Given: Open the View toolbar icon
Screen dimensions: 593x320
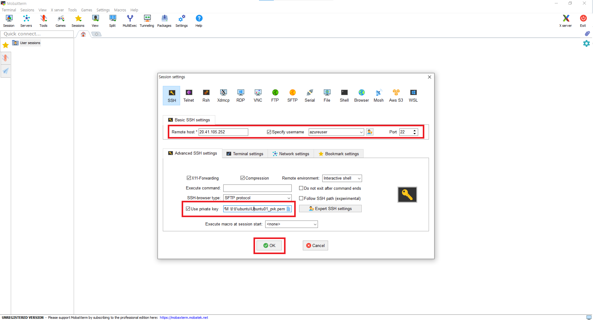Looking at the screenshot, I should tap(95, 21).
